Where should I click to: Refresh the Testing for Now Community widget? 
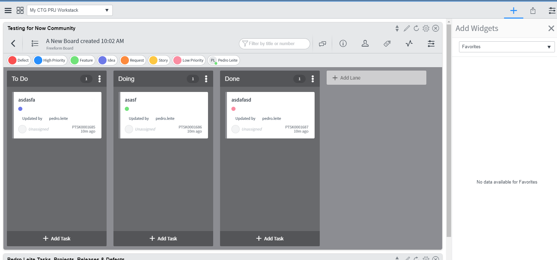pos(416,28)
